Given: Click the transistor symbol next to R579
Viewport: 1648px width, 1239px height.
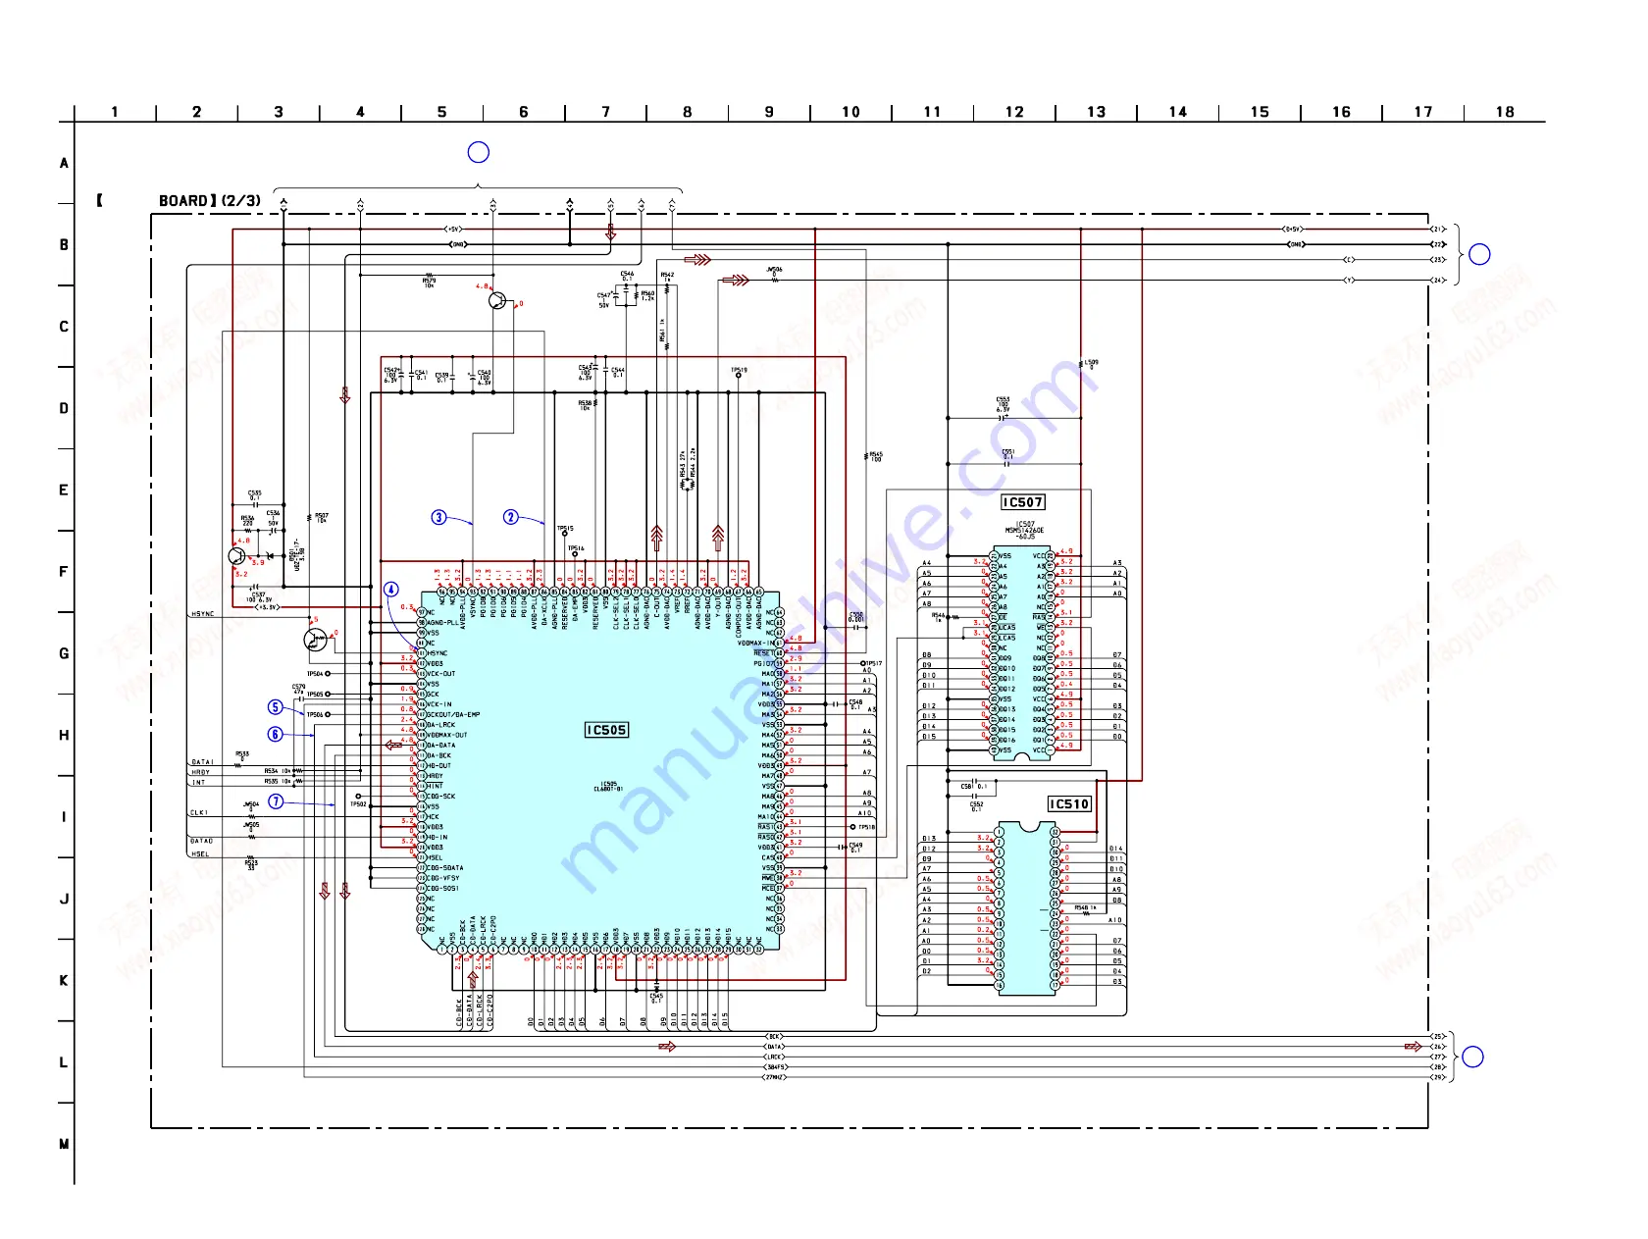Looking at the screenshot, I should [498, 301].
